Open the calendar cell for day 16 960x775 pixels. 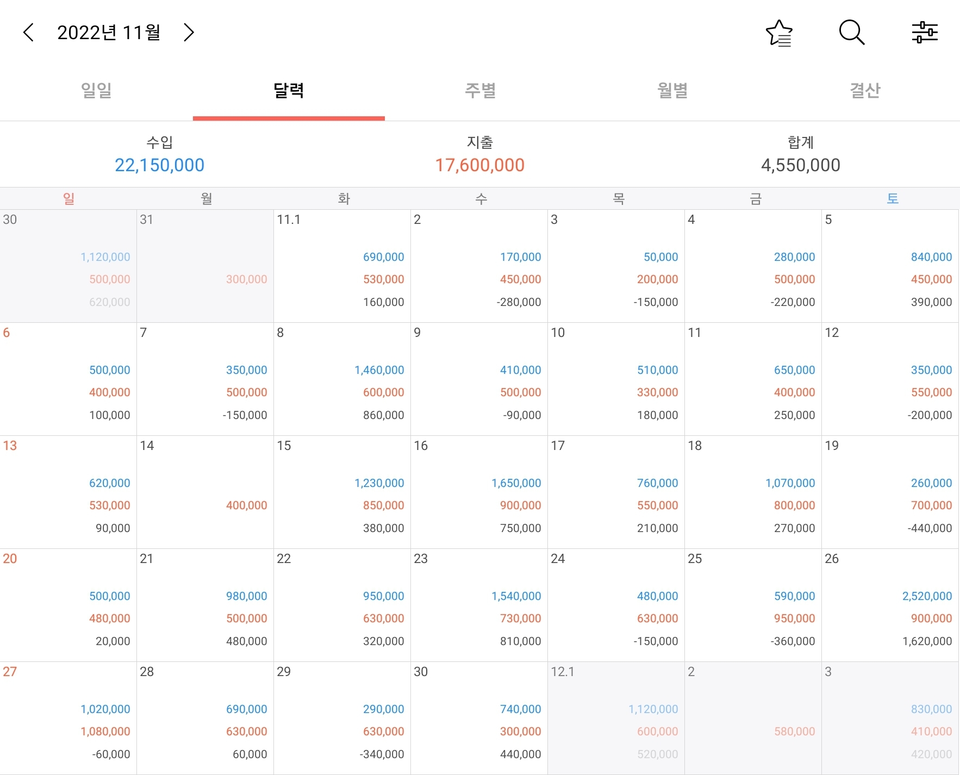pyautogui.click(x=479, y=492)
